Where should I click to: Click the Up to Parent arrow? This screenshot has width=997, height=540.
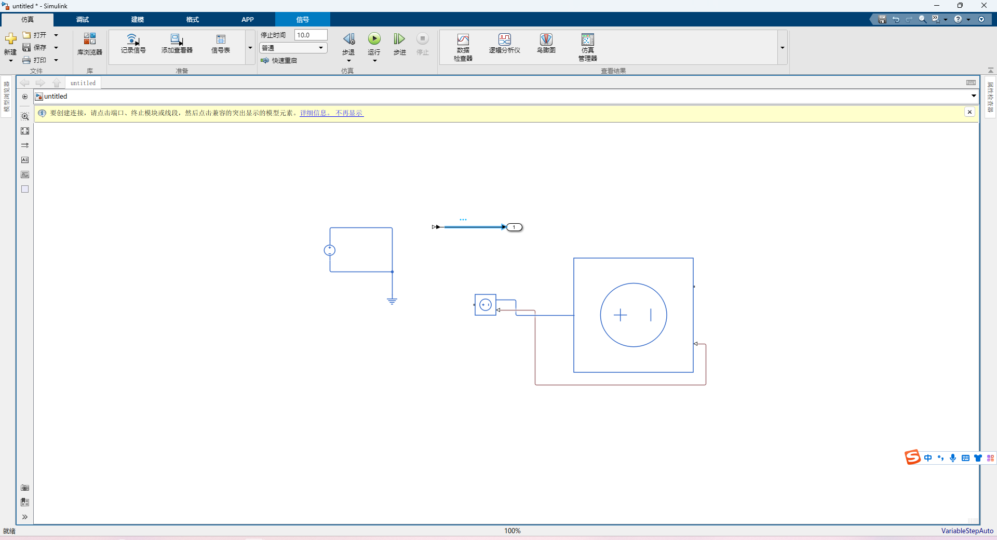[x=57, y=83]
